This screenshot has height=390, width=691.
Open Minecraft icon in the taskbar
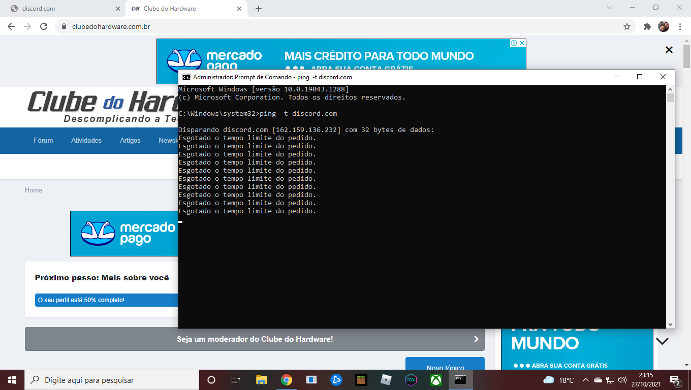(x=361, y=380)
